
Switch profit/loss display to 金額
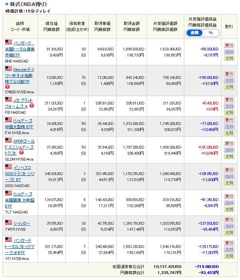pos(194,33)
